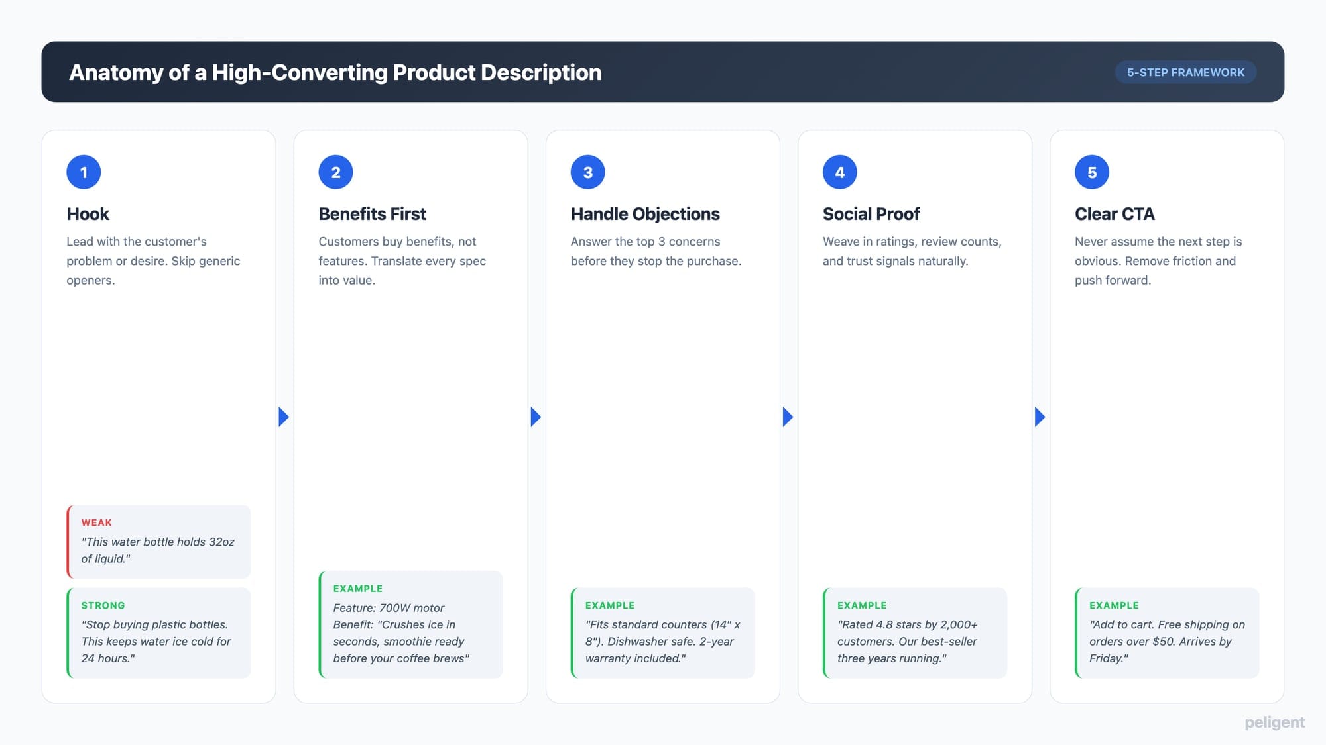1326x745 pixels.
Task: Select the 'Handle Objections' heading
Action: 645,214
